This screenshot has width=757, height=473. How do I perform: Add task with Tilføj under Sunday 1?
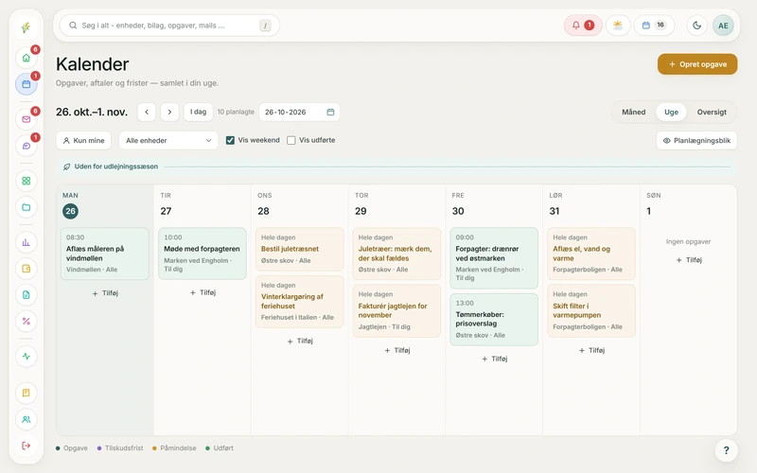689,259
